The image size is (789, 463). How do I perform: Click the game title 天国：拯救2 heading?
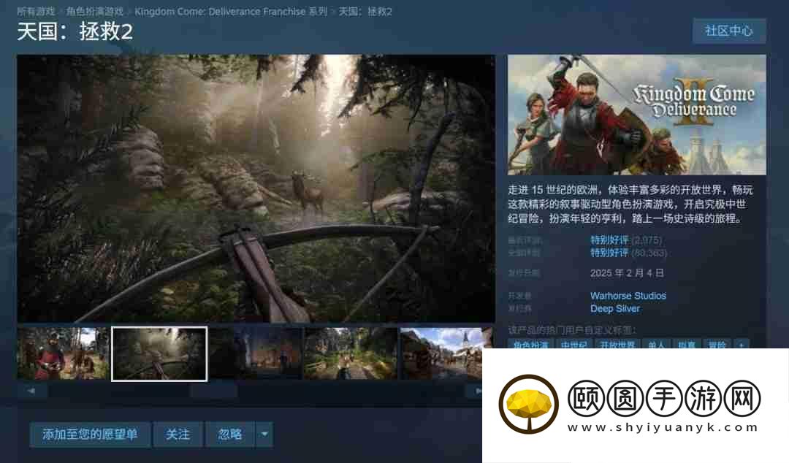[75, 31]
